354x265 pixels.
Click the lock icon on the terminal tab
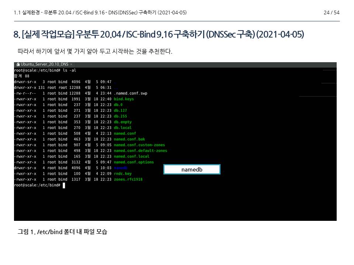point(18,64)
